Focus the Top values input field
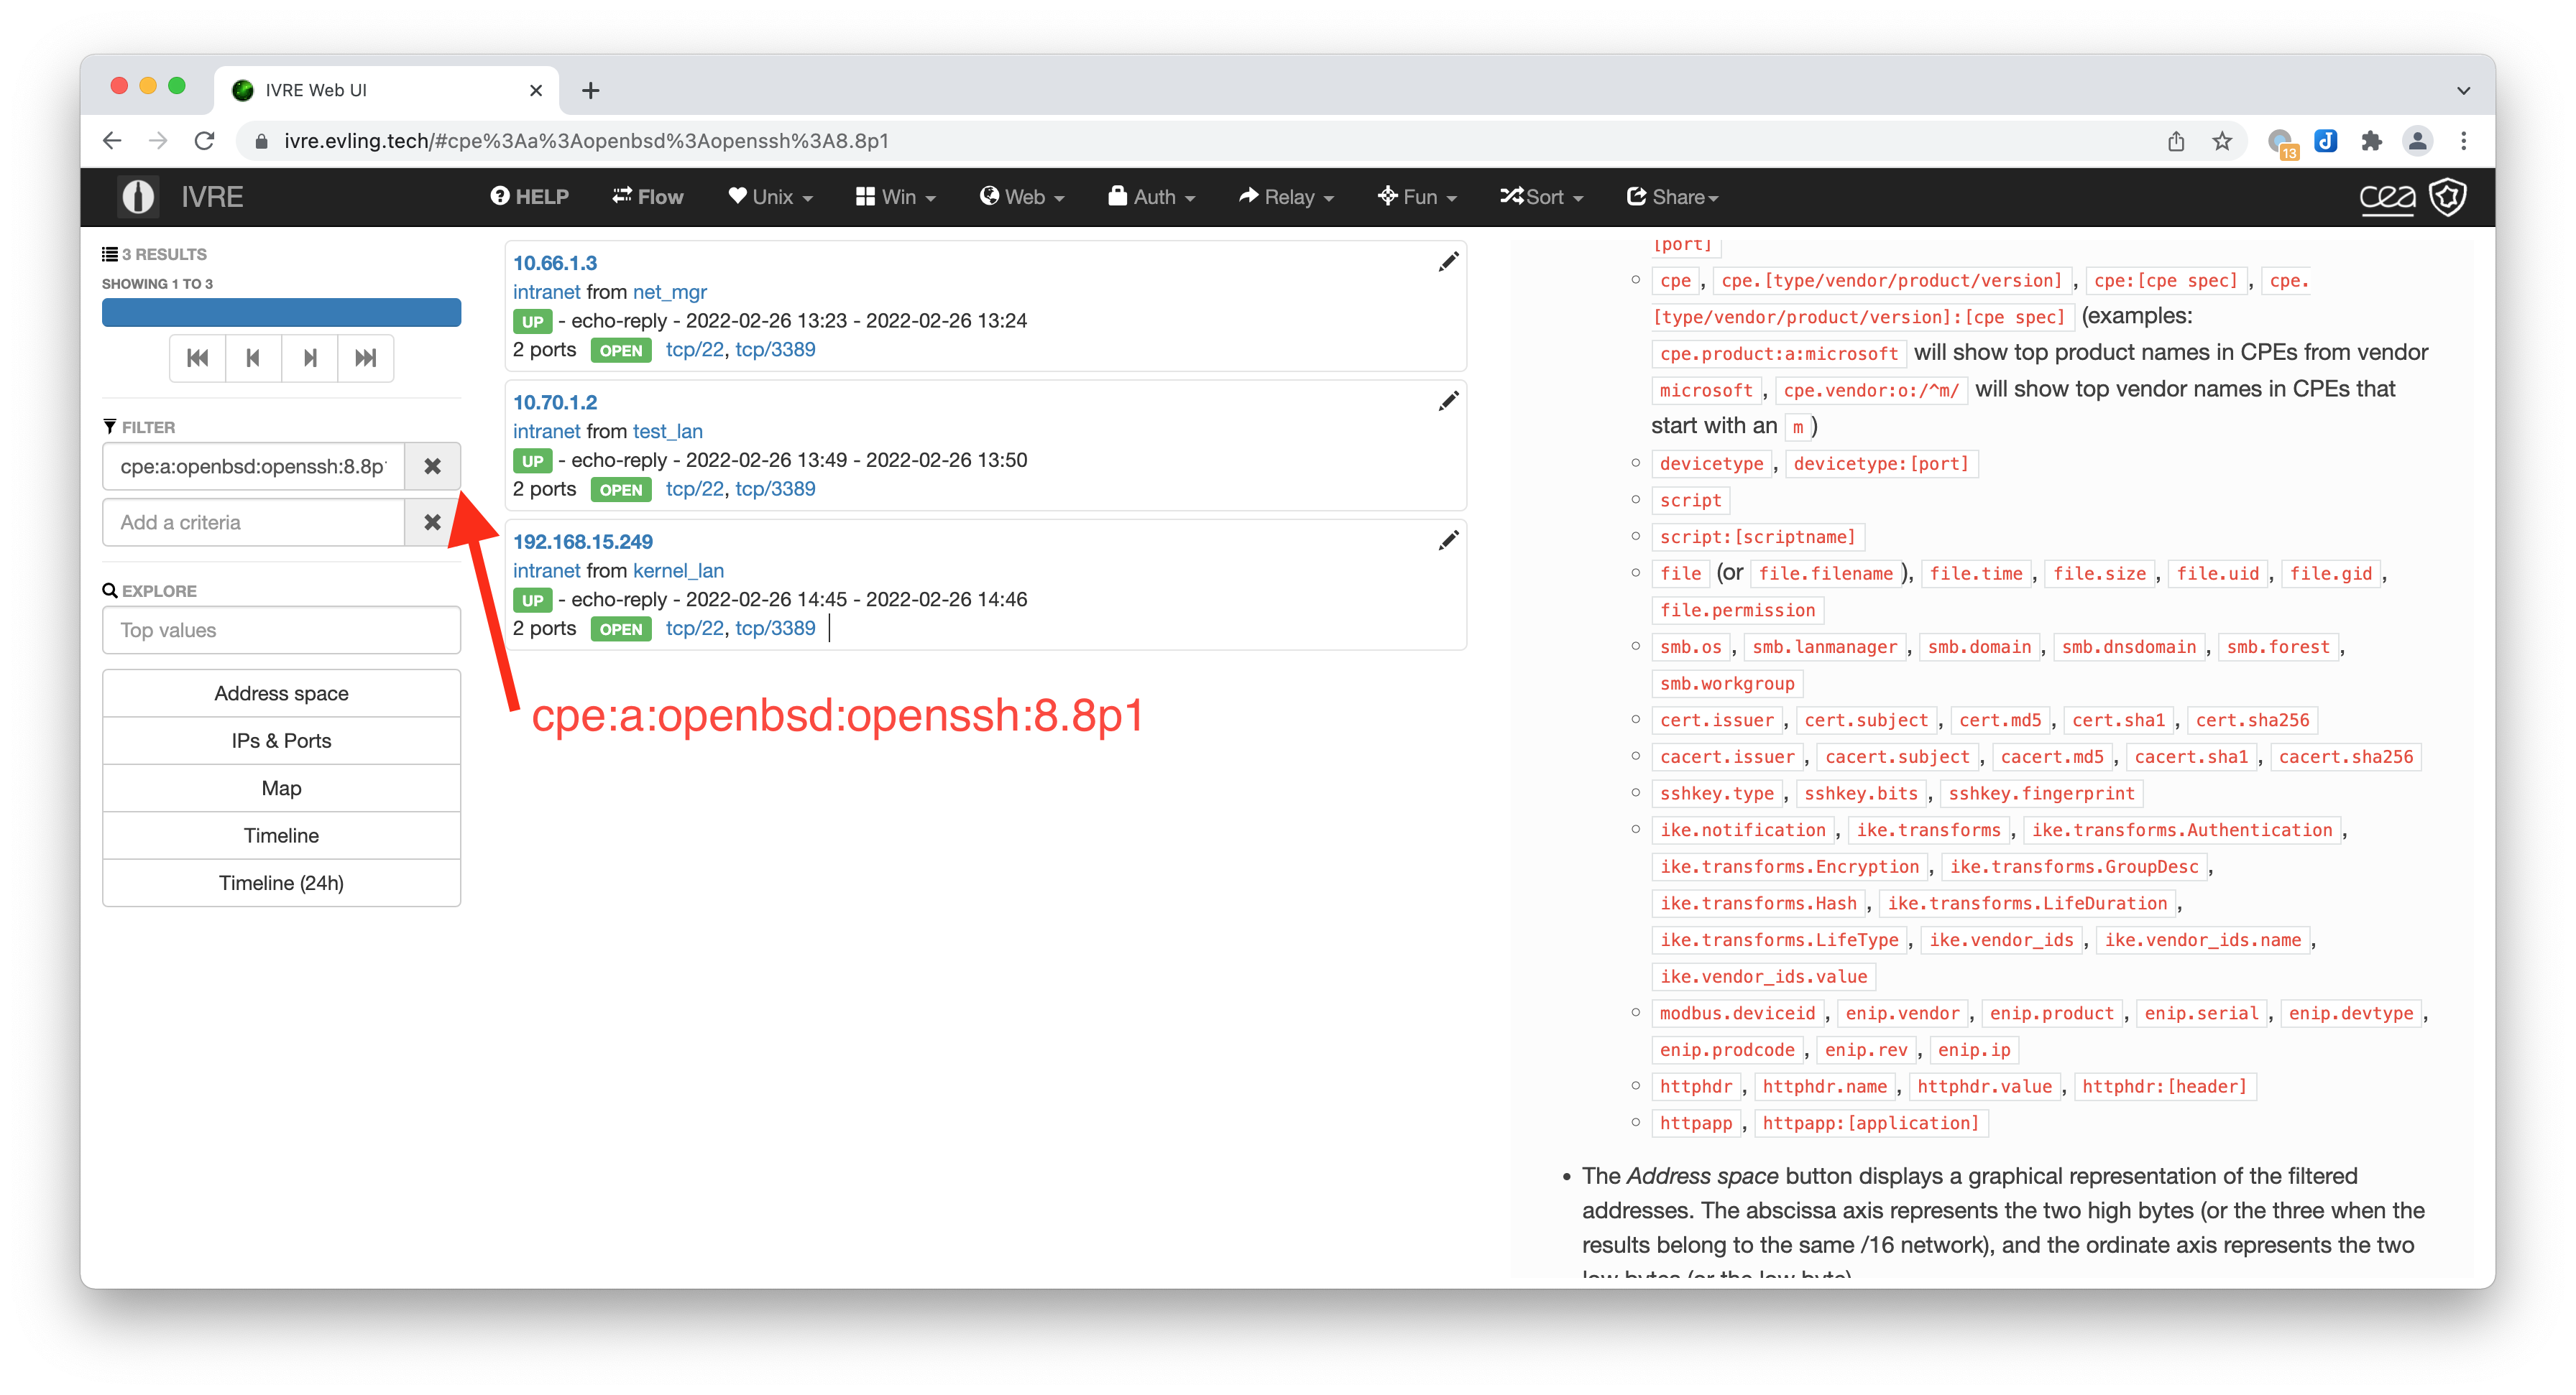Screen dimensions: 2576x1395 click(x=281, y=631)
